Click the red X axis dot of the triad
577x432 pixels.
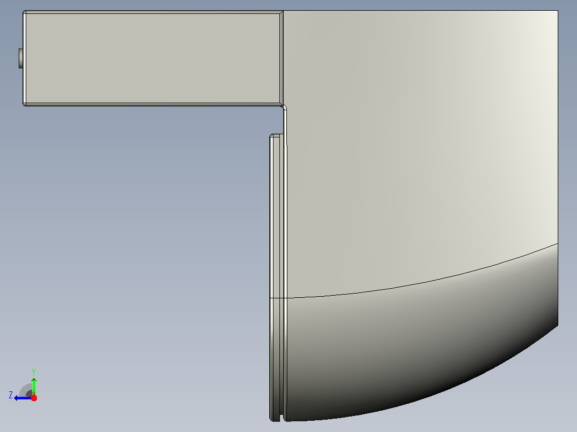[x=34, y=398]
